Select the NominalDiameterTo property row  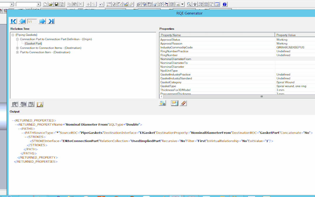tap(237, 63)
